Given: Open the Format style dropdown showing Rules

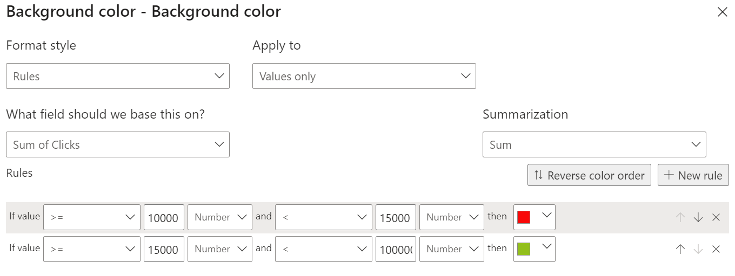Looking at the screenshot, I should tap(118, 76).
